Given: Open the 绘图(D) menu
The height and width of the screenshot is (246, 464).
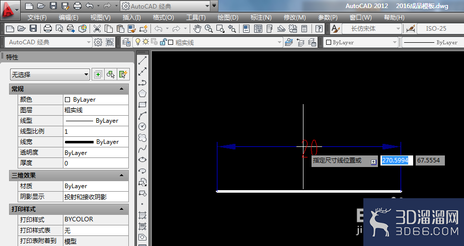Looking at the screenshot, I should click(228, 18).
